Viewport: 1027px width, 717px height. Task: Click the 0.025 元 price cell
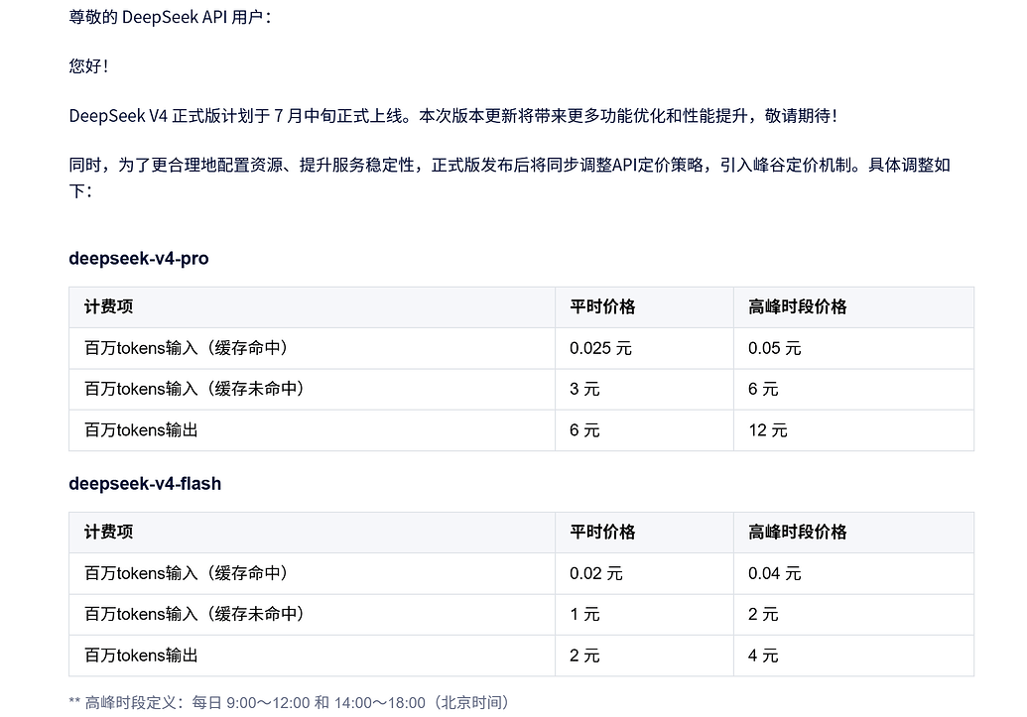pos(600,348)
